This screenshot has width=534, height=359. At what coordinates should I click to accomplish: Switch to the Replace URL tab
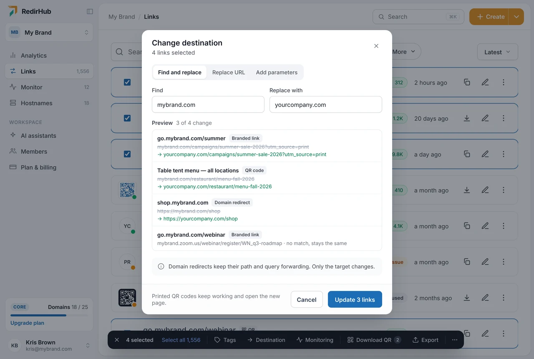coord(229,72)
